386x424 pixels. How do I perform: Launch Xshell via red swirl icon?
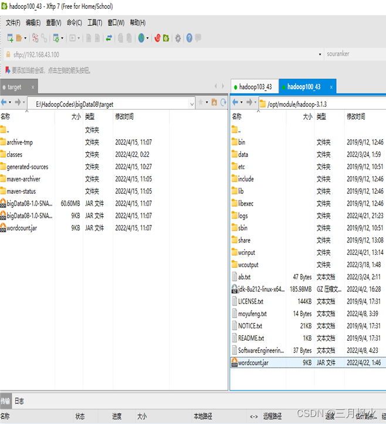[157, 38]
